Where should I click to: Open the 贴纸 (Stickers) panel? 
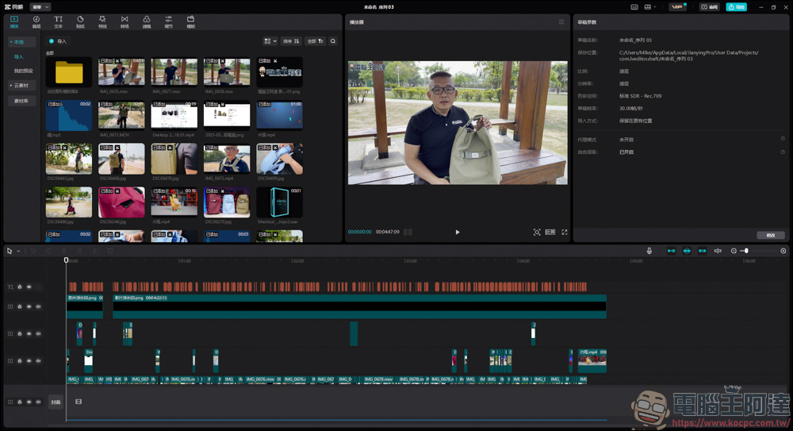pos(80,21)
